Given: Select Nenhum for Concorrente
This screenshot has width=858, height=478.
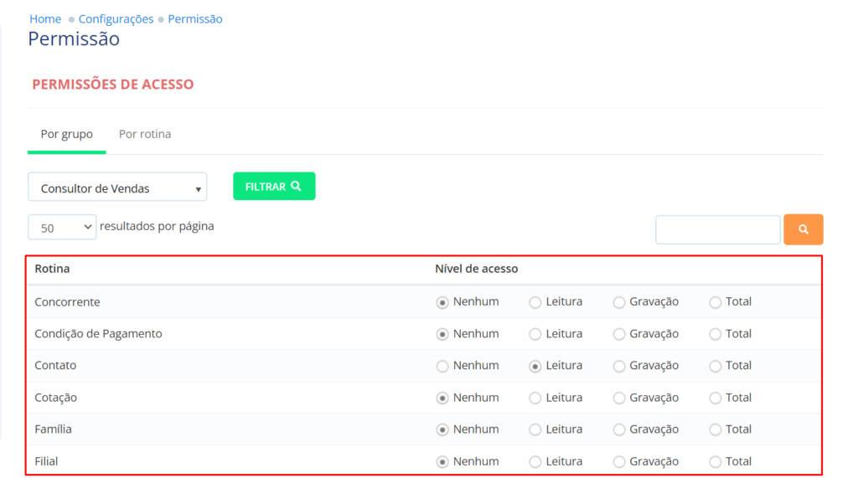Looking at the screenshot, I should (442, 302).
